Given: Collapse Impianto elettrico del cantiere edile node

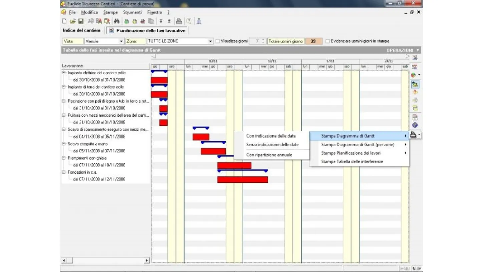Looking at the screenshot, I should click(64, 73).
